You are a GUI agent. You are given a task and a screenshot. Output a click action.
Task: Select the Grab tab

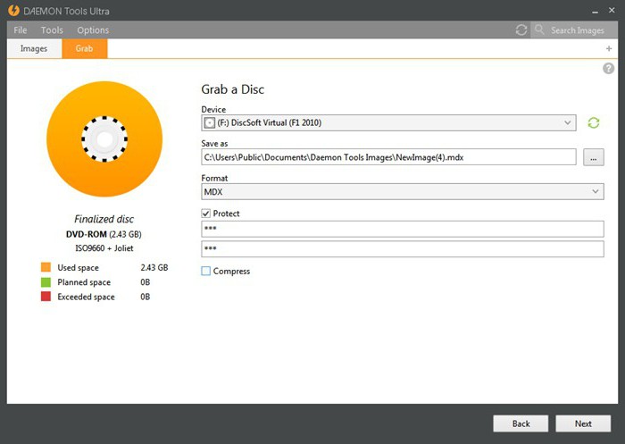point(84,48)
